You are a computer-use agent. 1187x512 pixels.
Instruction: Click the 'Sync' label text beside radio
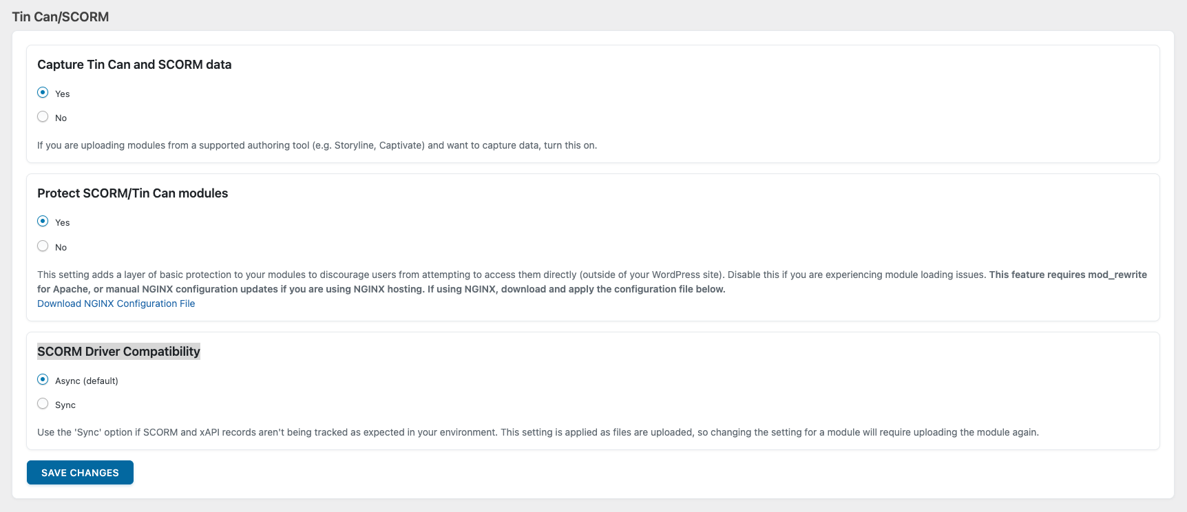pos(65,405)
